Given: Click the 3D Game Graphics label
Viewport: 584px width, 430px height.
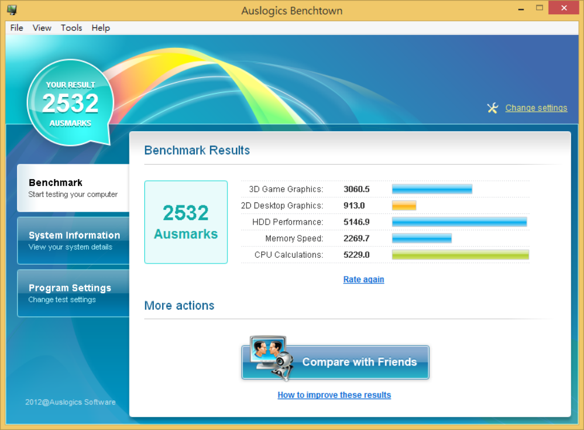Looking at the screenshot, I should pyautogui.click(x=286, y=189).
